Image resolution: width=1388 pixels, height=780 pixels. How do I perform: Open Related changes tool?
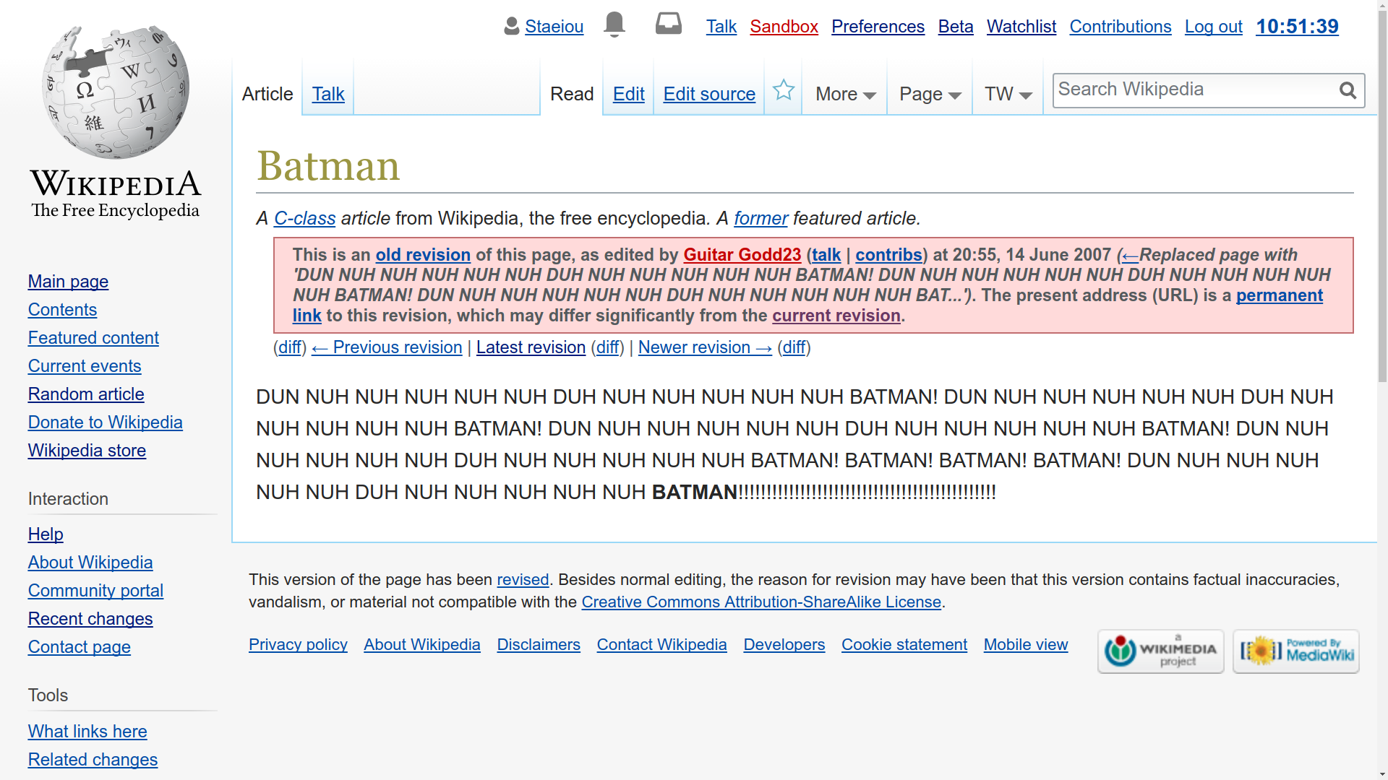[x=93, y=760]
